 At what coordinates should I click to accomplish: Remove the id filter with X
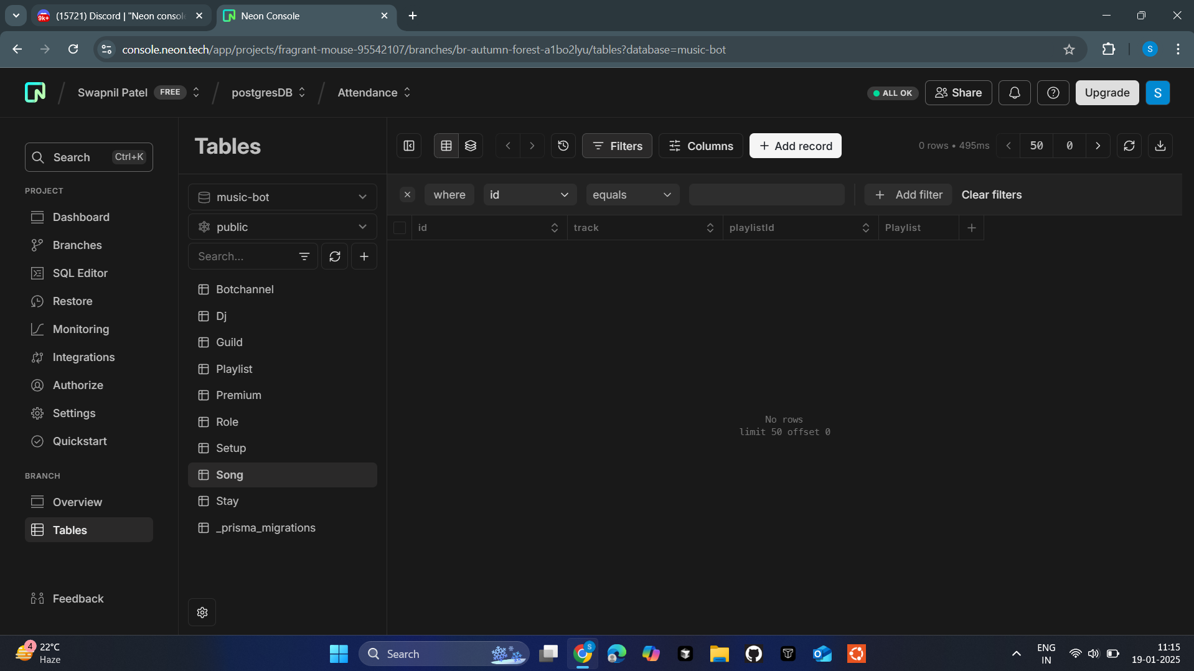point(408,195)
